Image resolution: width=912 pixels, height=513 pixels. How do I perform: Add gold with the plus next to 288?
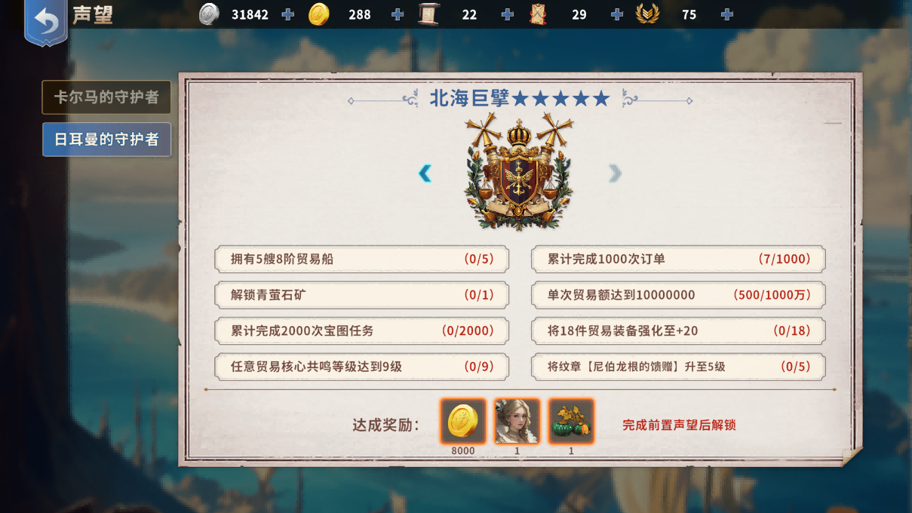coord(398,14)
